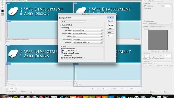Viewport: 174px width, 98px height.
Task: Click the black eyedropper color swatch
Action: tap(2, 11)
